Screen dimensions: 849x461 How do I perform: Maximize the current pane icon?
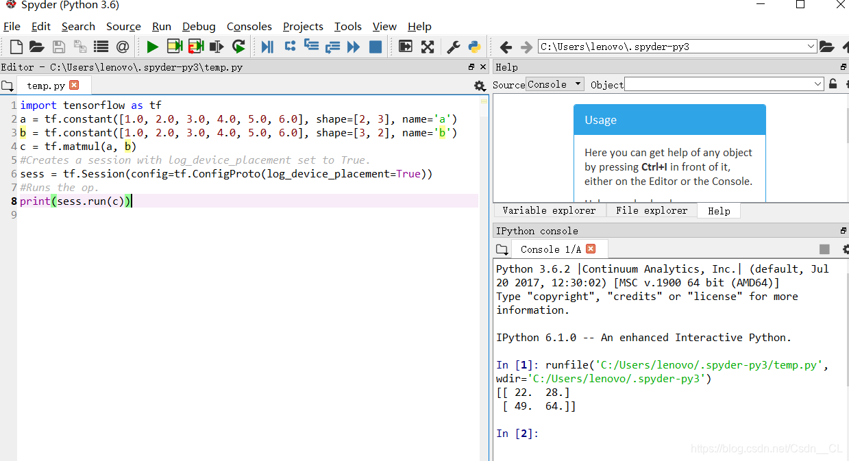click(x=406, y=47)
